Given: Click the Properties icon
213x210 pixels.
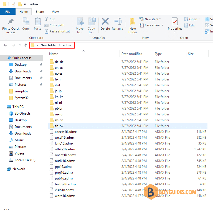Looking at the screenshot, I should point(175,21).
